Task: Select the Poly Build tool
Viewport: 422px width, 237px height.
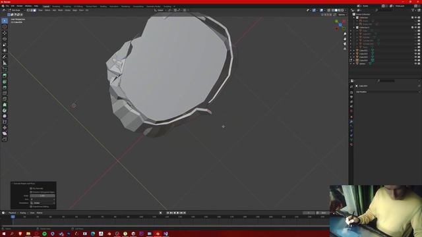Action: [x=5, y=105]
